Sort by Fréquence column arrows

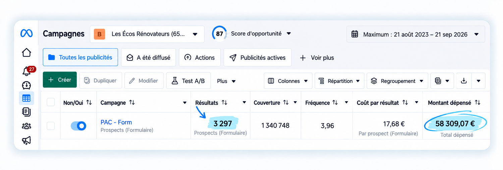pos(335,103)
